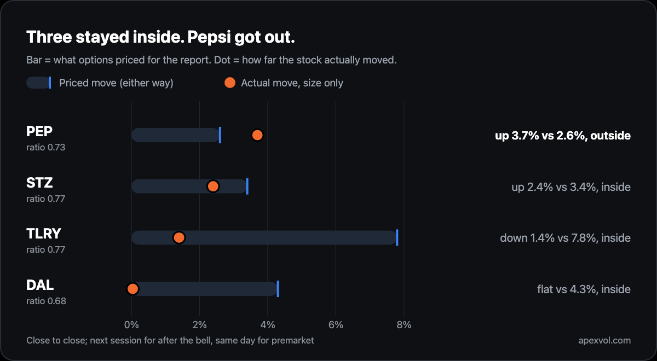Open the apexvol.com source link
The width and height of the screenshot is (657, 361).
pos(604,340)
